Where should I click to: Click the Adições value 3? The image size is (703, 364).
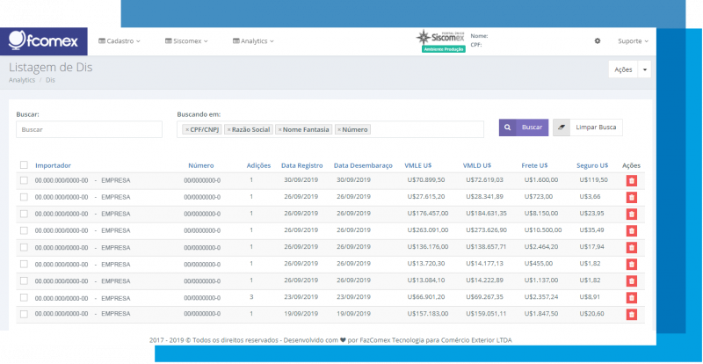click(x=251, y=296)
